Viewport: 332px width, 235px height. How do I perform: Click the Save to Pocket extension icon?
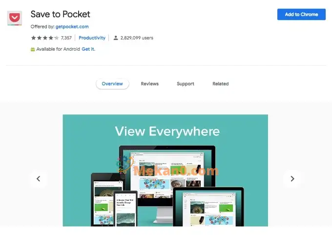tap(15, 18)
